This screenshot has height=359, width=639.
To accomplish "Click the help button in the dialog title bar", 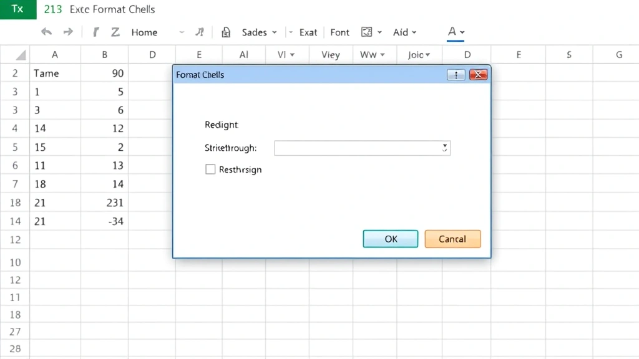I will tap(456, 75).
